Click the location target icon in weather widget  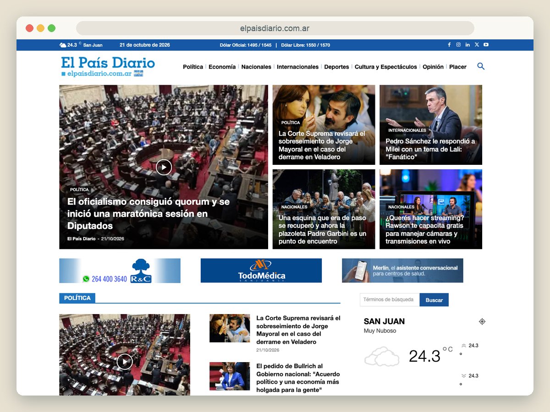[x=482, y=321]
